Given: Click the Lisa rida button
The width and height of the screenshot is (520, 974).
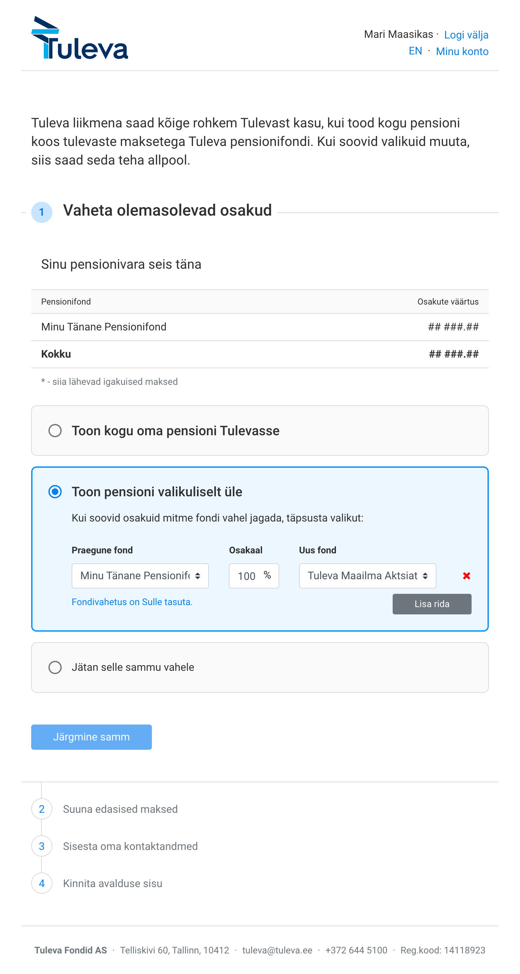Looking at the screenshot, I should pyautogui.click(x=431, y=604).
